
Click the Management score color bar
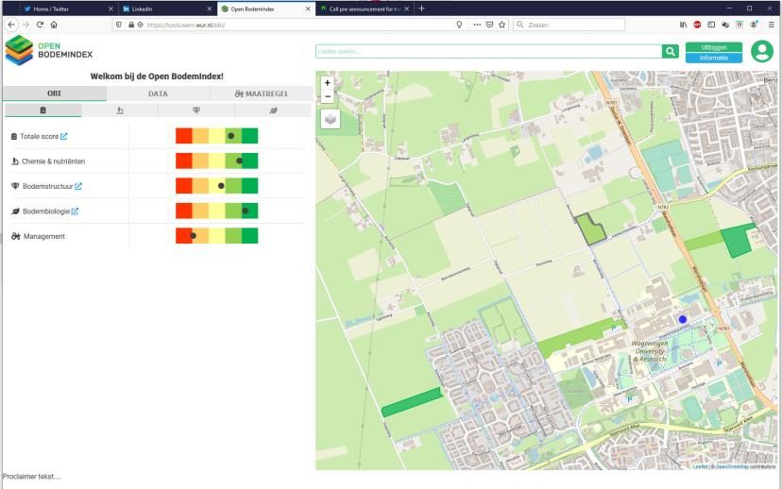pos(216,236)
